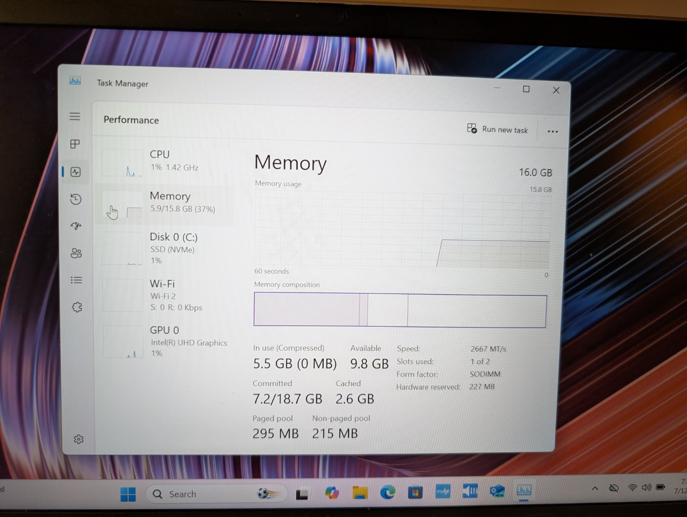Open the hamburger navigation menu
Viewport: 687px width, 517px height.
pos(75,116)
